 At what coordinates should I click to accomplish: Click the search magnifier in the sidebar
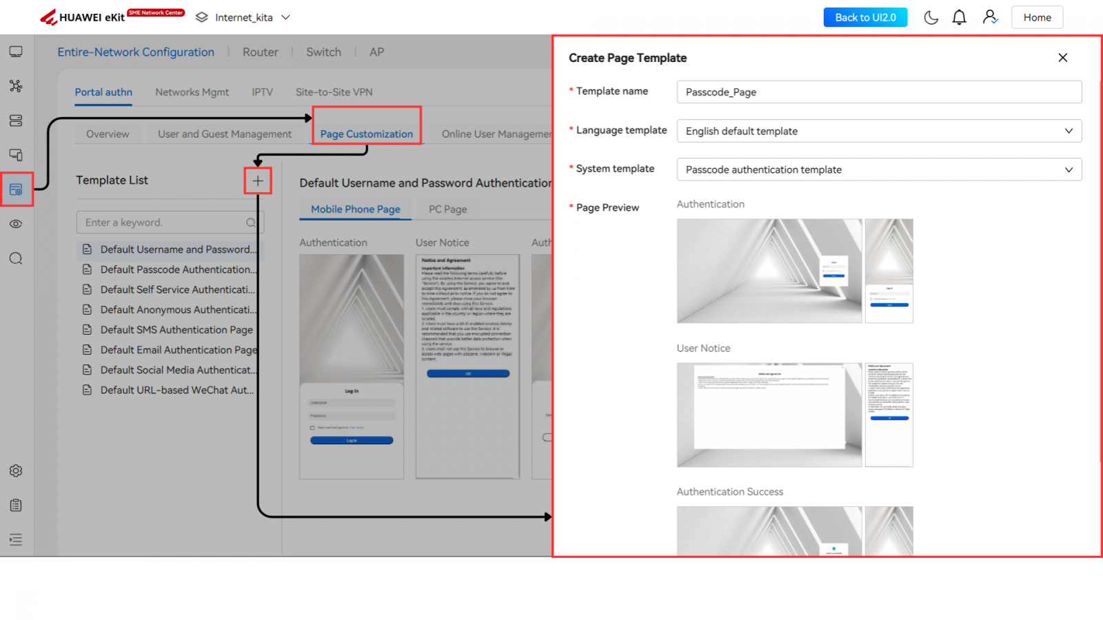pyautogui.click(x=16, y=258)
